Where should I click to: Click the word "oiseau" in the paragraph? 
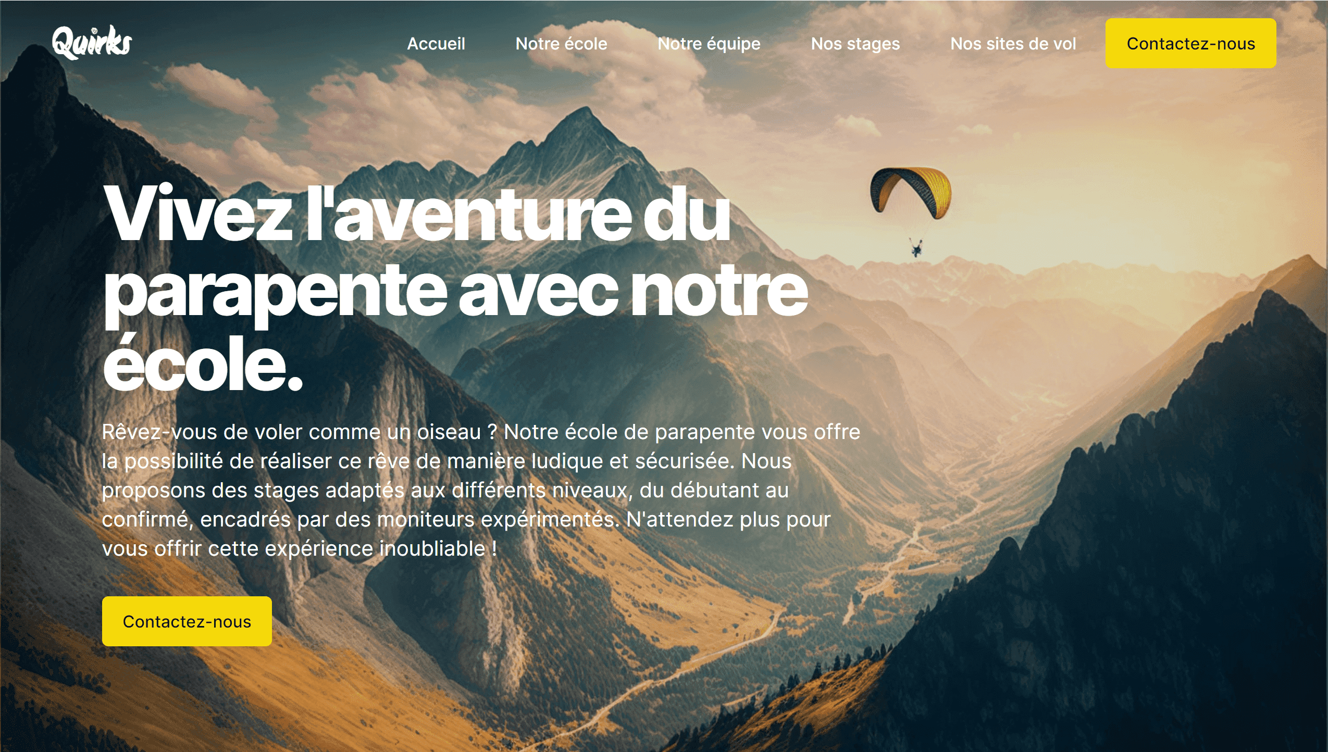pos(449,432)
